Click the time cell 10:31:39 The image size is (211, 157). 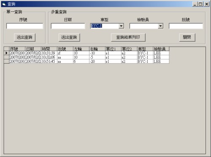[x=49, y=53]
